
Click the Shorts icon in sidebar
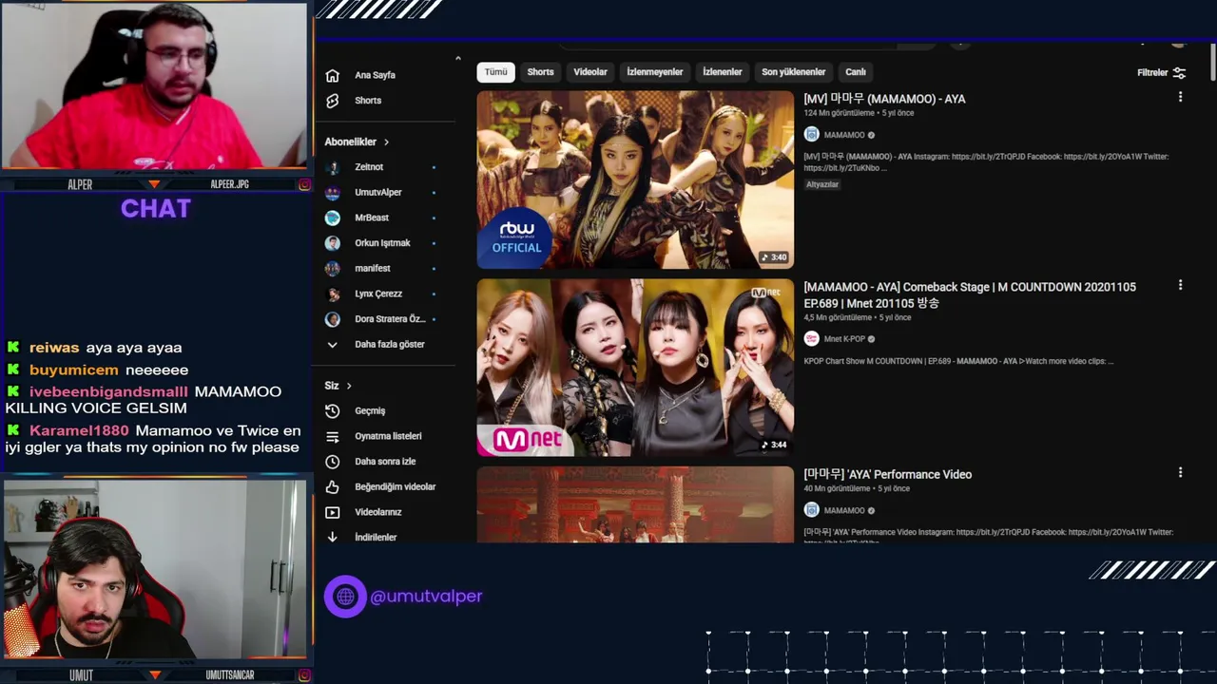332,101
